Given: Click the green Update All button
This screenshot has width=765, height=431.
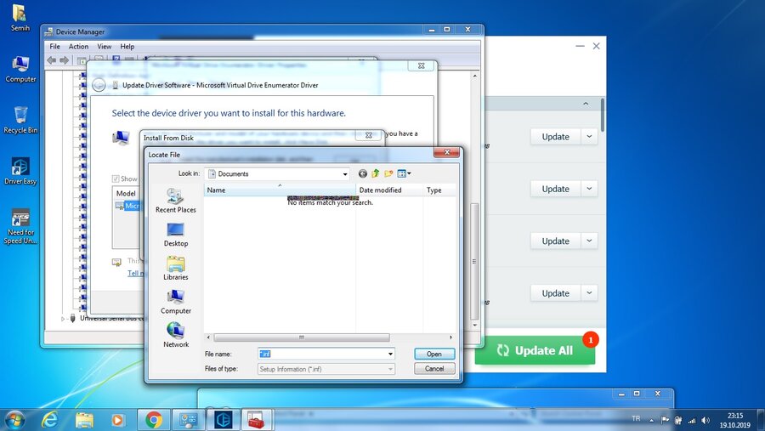Looking at the screenshot, I should coord(535,350).
